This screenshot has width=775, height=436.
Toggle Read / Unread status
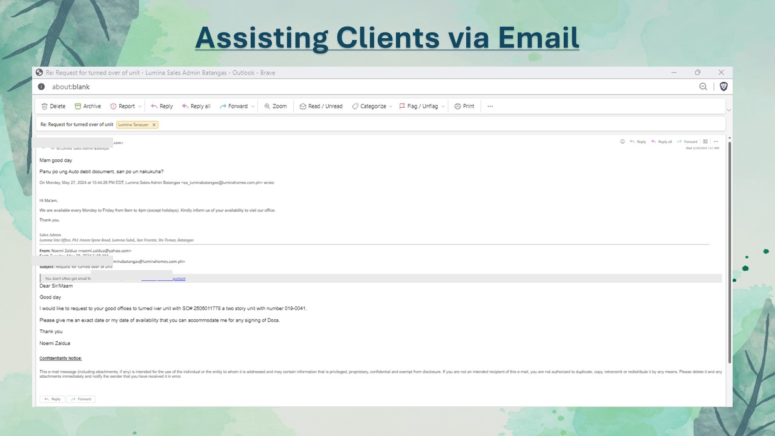[x=321, y=106]
